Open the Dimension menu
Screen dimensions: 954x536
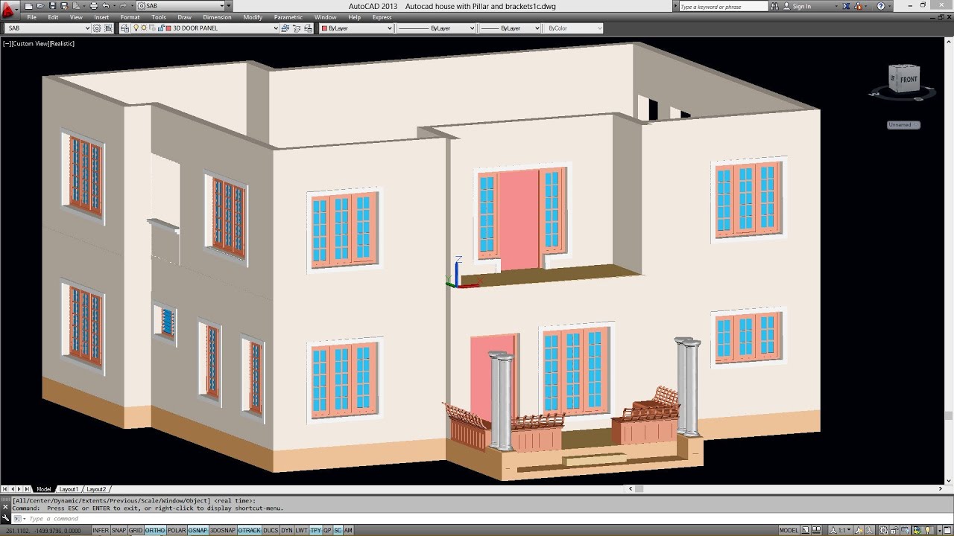pyautogui.click(x=217, y=17)
